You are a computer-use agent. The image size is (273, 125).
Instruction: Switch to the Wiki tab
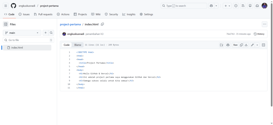coord(96,14)
